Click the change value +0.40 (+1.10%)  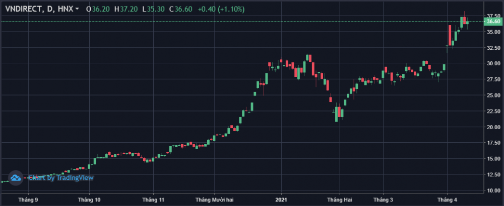click(221, 9)
